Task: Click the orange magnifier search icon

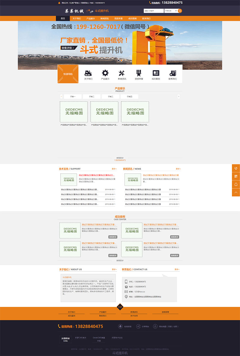Action: click(179, 11)
